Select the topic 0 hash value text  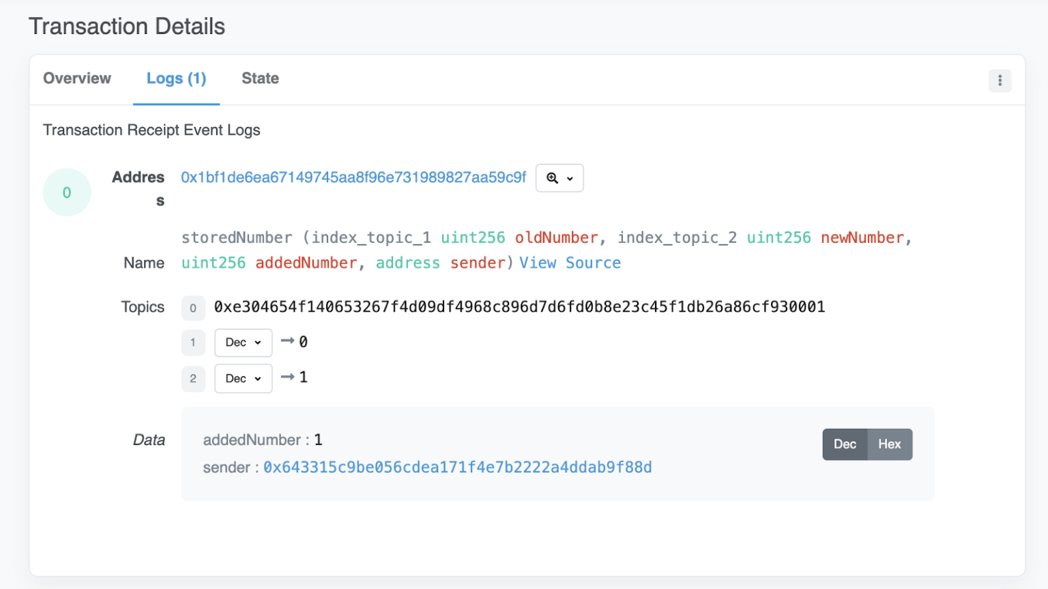519,307
